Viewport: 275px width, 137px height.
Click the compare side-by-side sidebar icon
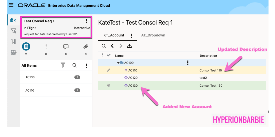[13, 42]
